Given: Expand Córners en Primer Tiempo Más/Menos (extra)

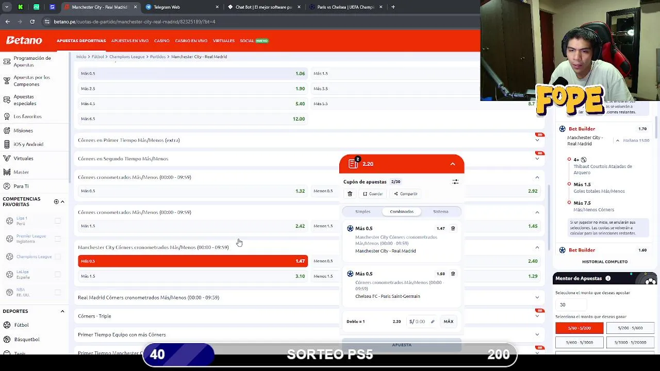Looking at the screenshot, I should (537, 140).
